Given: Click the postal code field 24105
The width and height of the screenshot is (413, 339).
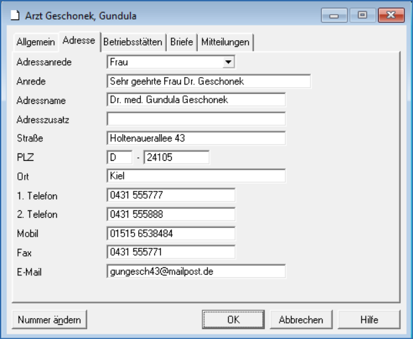Looking at the screenshot, I should click(176, 157).
